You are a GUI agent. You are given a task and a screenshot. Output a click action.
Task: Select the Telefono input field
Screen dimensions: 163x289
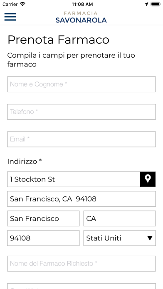pos(81,112)
